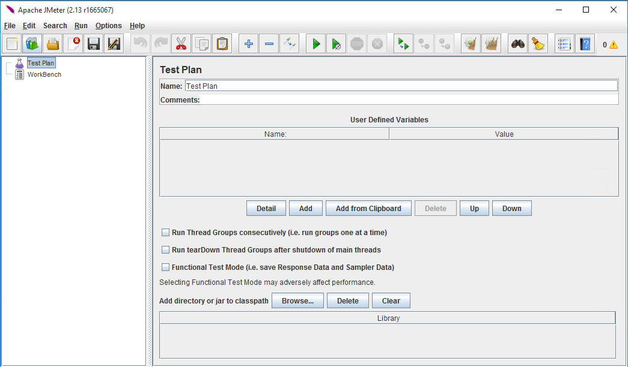Enable Run Thread Groups consecutively checkbox
This screenshot has height=367, width=628.
(165, 232)
